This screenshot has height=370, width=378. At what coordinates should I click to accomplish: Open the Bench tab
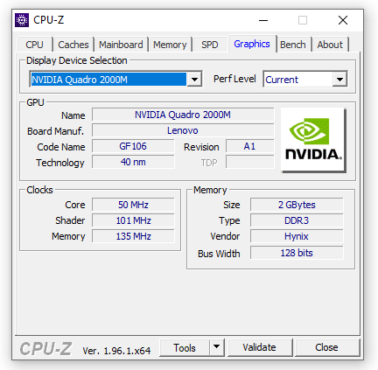click(293, 45)
